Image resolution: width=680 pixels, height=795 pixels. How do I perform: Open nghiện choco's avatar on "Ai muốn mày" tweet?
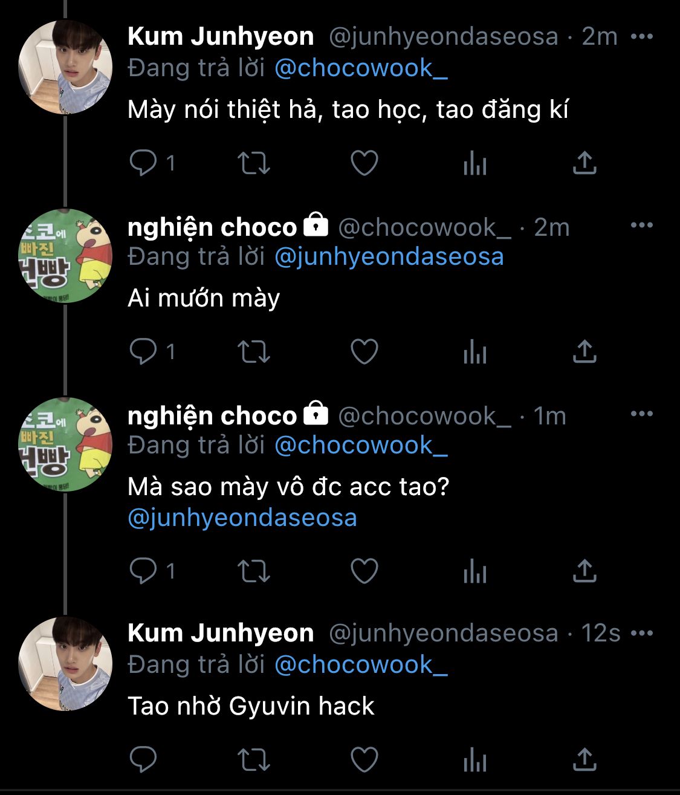click(x=65, y=256)
